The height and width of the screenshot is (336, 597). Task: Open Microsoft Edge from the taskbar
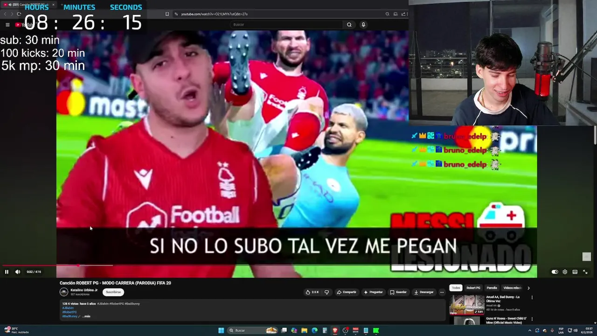coord(314,330)
